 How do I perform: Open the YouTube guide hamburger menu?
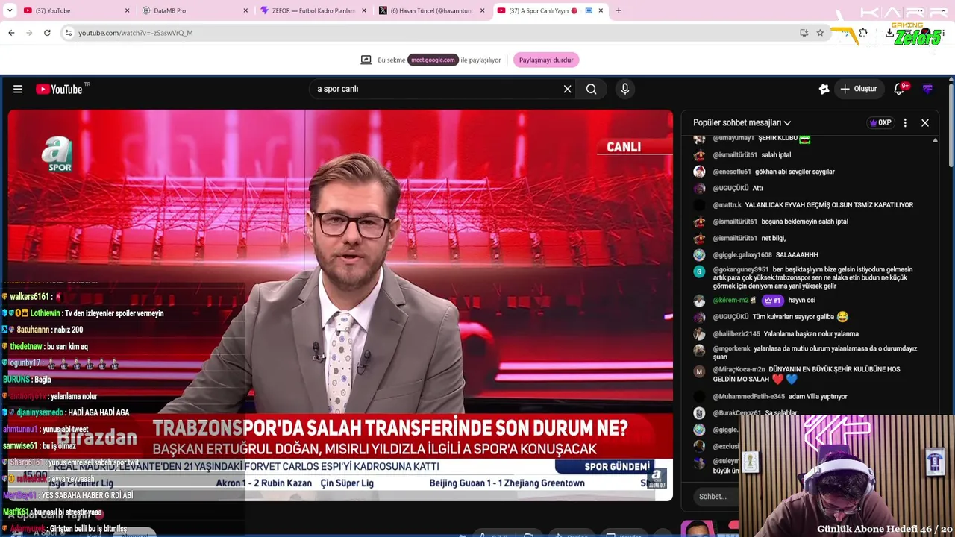coord(18,89)
